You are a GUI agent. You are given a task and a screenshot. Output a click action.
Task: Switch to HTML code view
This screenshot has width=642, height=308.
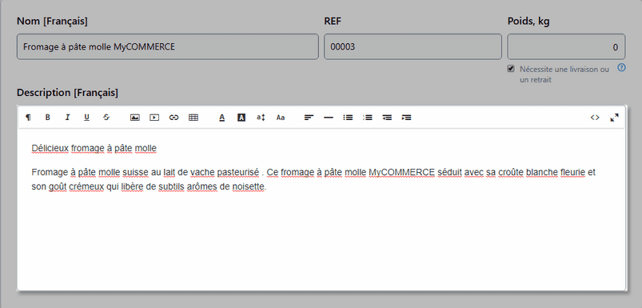tap(595, 118)
